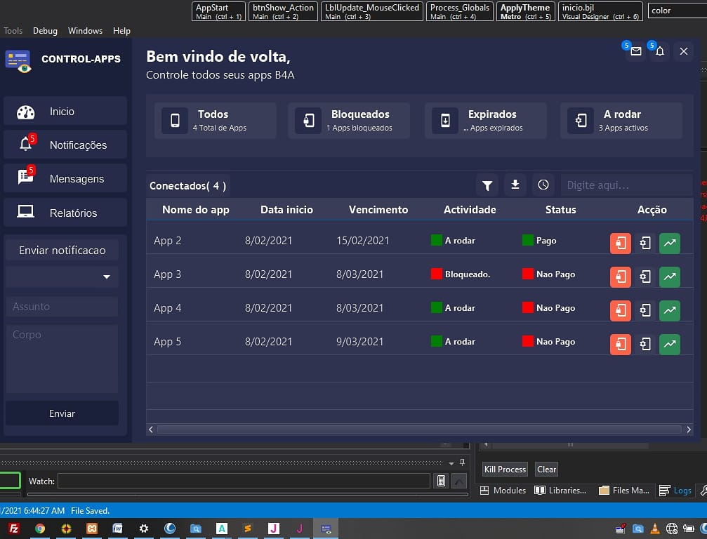Image resolution: width=707 pixels, height=539 pixels.
Task: Click the Assunto subject field
Action: tap(62, 307)
